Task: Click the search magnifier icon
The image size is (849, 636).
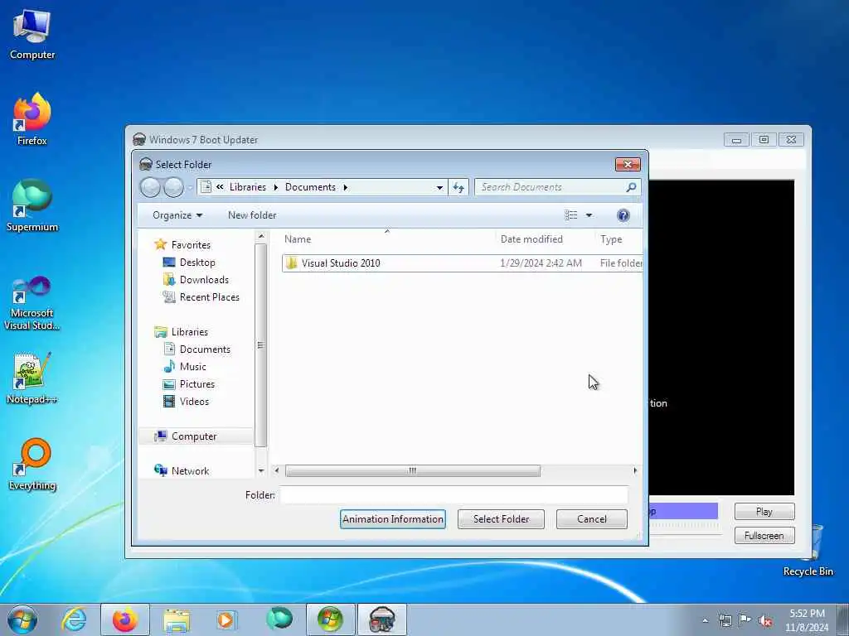Action: click(x=631, y=187)
